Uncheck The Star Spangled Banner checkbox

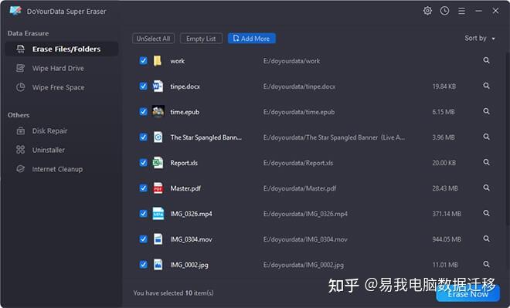[x=143, y=137]
